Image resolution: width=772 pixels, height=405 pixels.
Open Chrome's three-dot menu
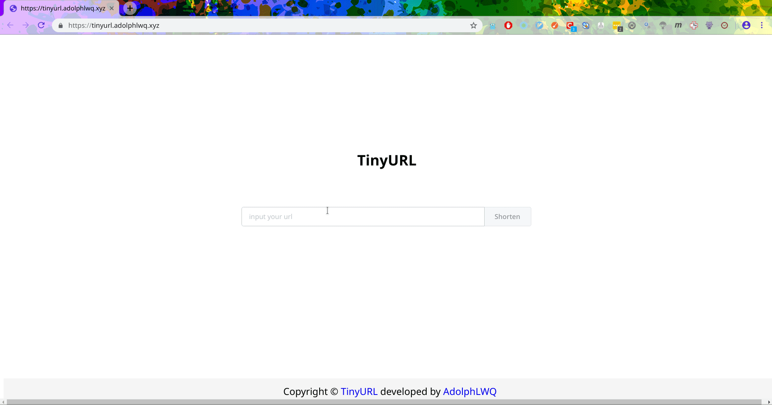pos(762,25)
